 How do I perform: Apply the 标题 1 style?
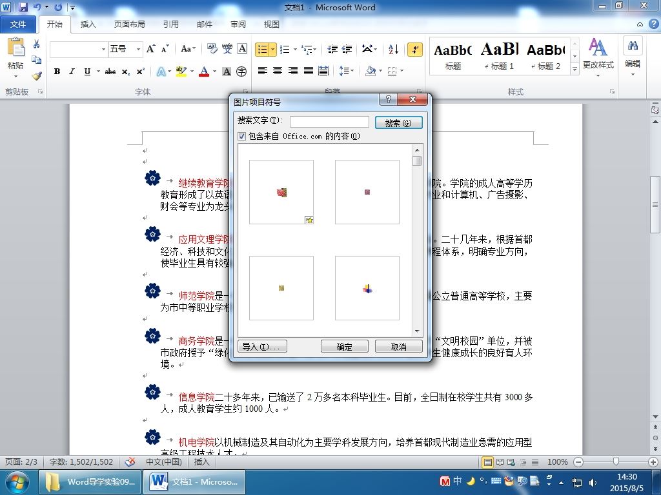500,55
